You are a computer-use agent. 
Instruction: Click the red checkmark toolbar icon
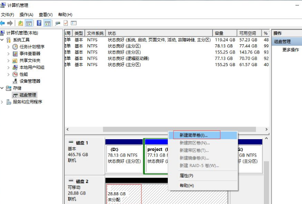66,23
